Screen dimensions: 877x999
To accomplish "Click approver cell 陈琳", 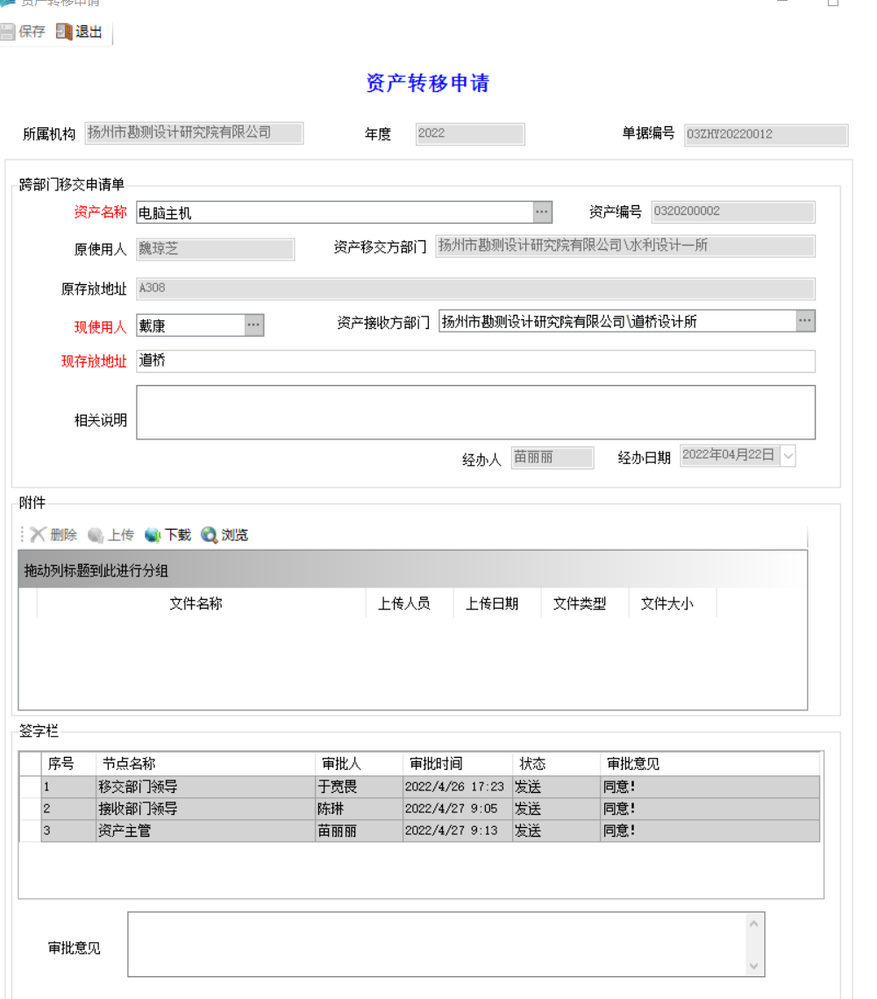I will pos(360,810).
